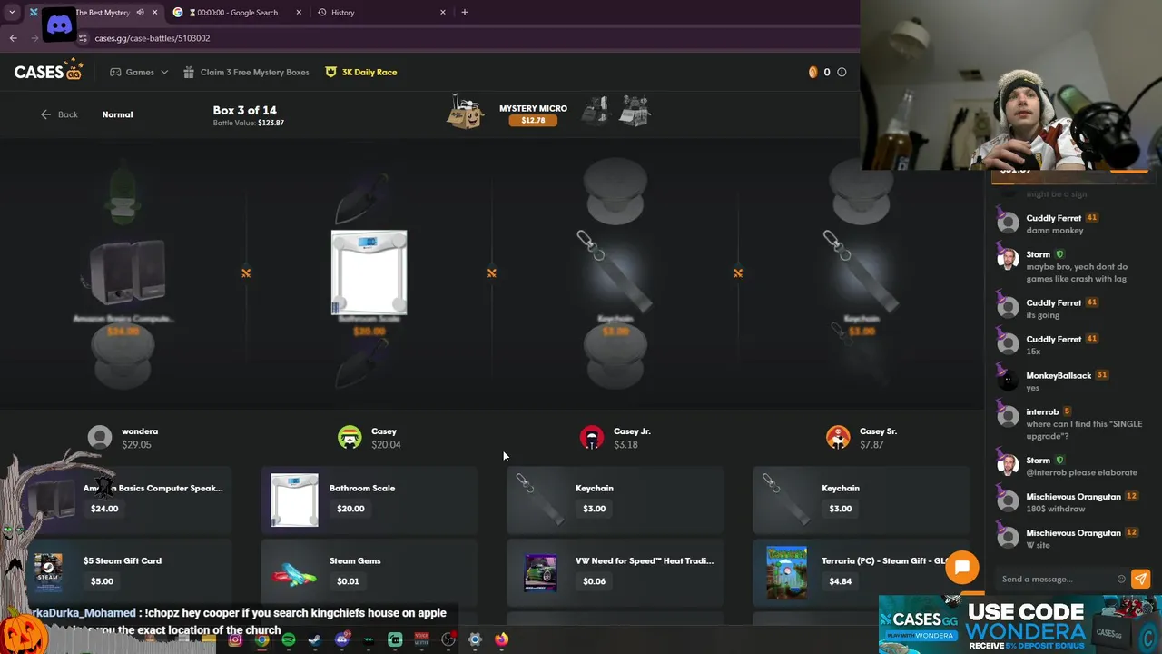Click the Mystery Micro box image
The width and height of the screenshot is (1162, 654).
466,114
